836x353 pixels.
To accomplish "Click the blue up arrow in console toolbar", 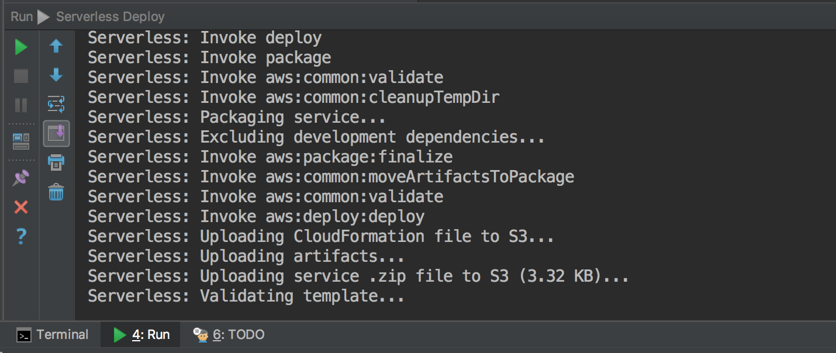I will (56, 46).
